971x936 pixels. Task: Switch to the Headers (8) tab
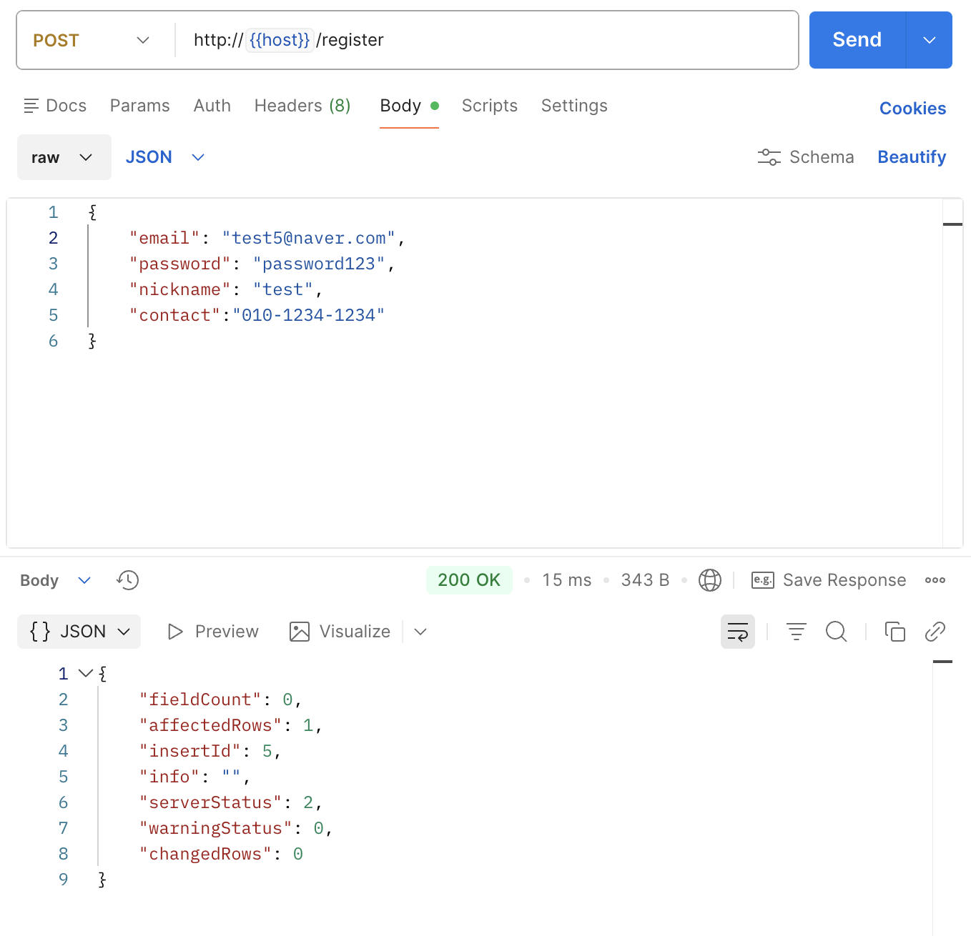point(302,106)
